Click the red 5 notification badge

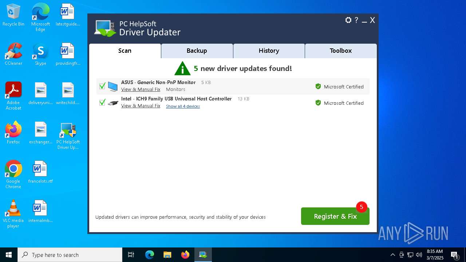tap(362, 207)
